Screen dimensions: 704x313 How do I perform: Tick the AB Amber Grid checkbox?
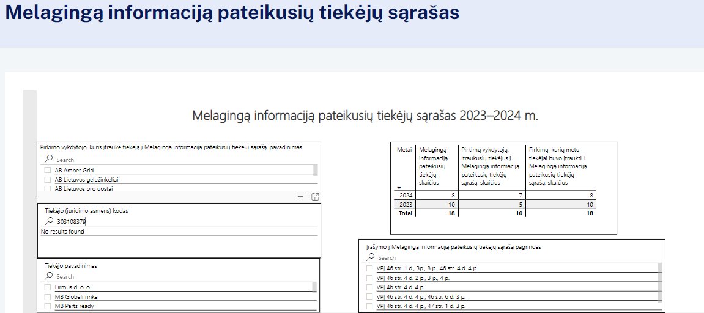click(x=48, y=170)
